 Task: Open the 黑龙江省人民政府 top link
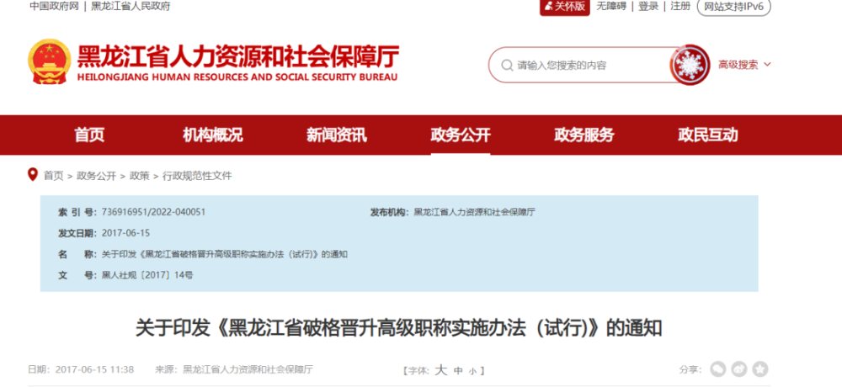click(x=131, y=7)
